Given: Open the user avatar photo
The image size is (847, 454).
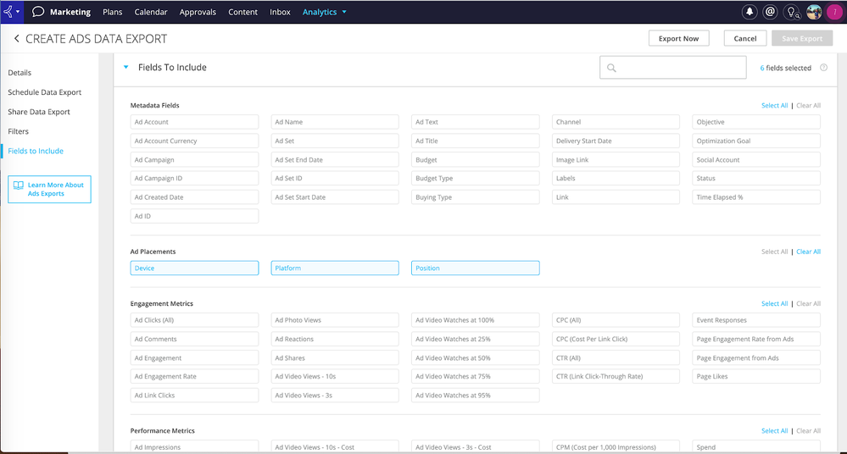Looking at the screenshot, I should pyautogui.click(x=814, y=11).
